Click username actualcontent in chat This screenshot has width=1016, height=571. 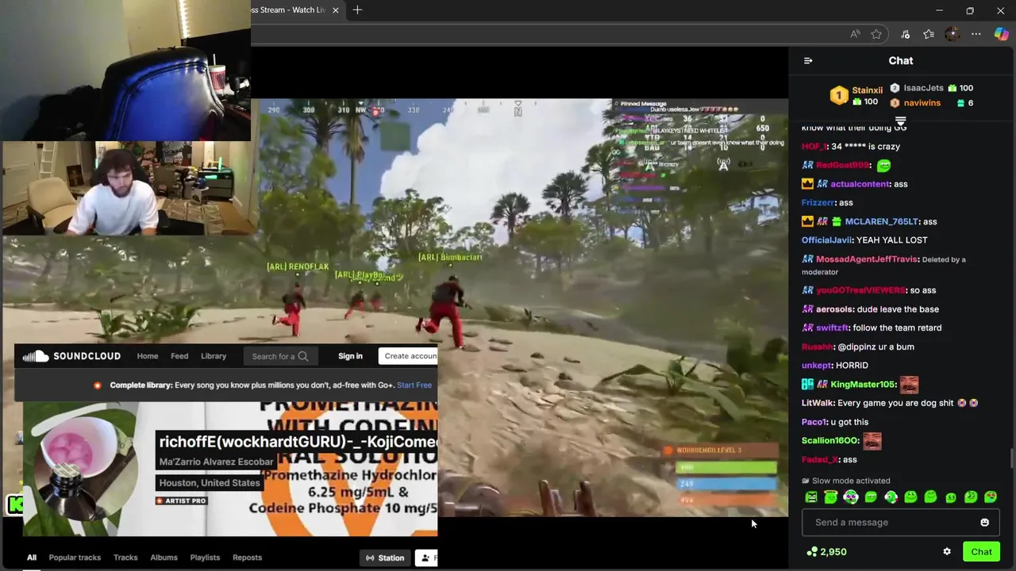click(860, 184)
